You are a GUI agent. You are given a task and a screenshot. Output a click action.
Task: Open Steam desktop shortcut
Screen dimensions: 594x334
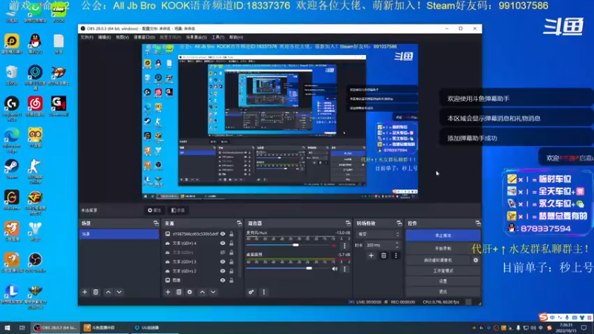point(11,169)
